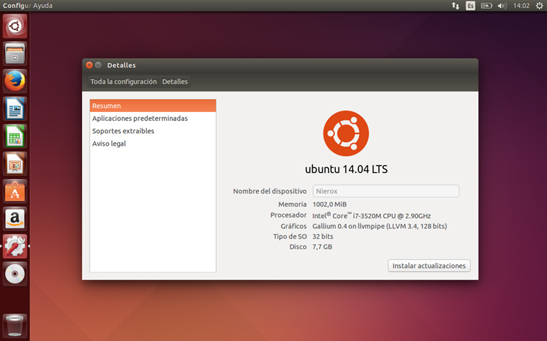Image resolution: width=547 pixels, height=341 pixels.
Task: Close the Detalles window
Action: 90,65
